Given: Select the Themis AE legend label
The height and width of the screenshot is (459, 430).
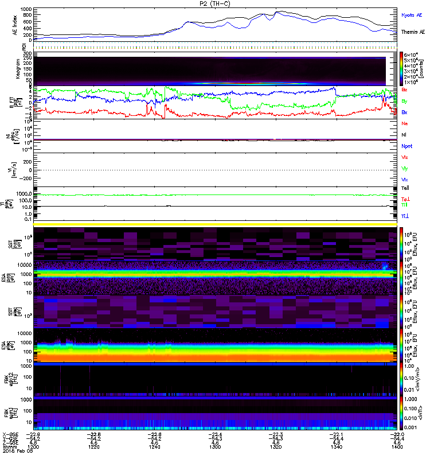Looking at the screenshot, I should coord(413,32).
